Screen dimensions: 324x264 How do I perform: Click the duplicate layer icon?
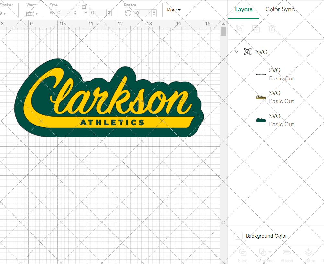point(256,29)
